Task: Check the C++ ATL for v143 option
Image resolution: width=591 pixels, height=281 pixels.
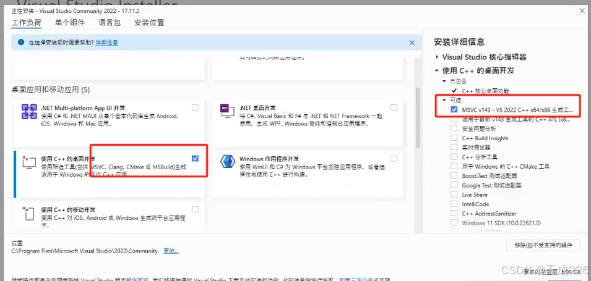Action: click(454, 120)
